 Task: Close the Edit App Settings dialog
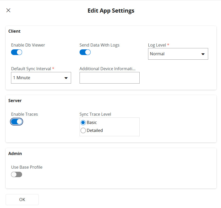tap(8, 10)
